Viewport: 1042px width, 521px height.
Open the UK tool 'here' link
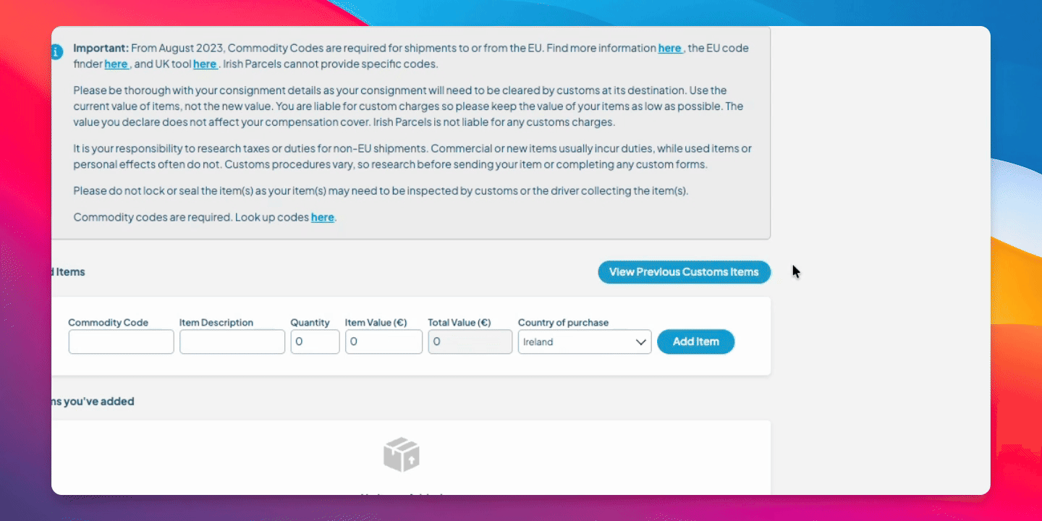tap(204, 64)
